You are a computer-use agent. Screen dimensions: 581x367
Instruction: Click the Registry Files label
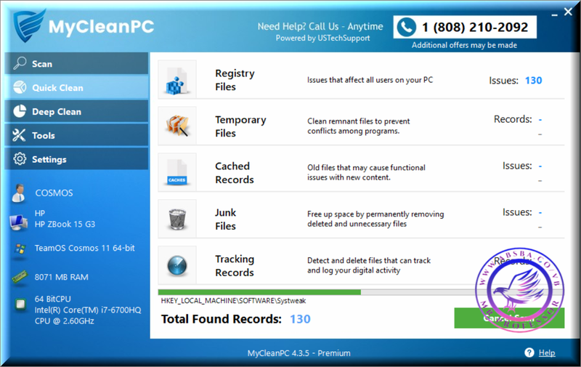tap(235, 80)
